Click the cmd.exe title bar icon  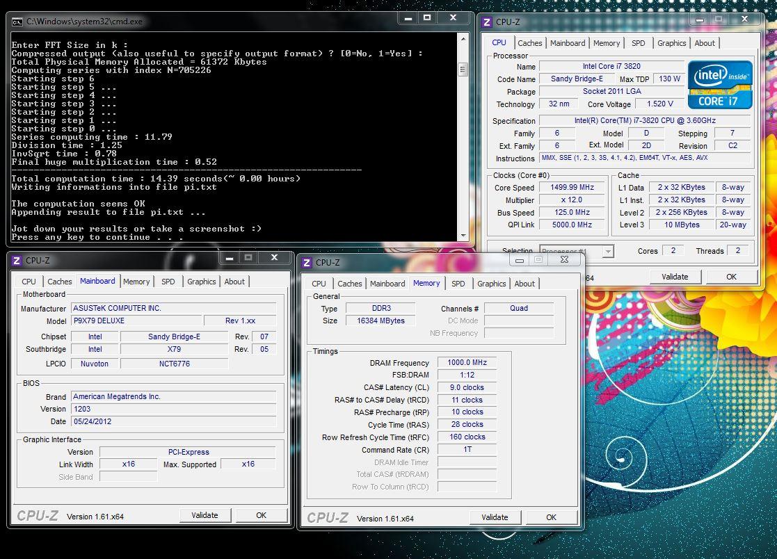tap(17, 22)
